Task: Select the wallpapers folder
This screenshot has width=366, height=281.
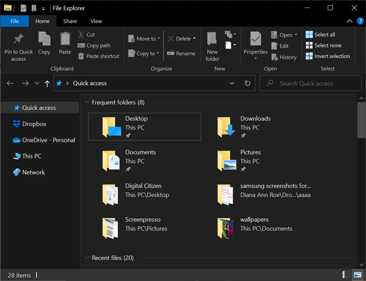Action: 260,227
